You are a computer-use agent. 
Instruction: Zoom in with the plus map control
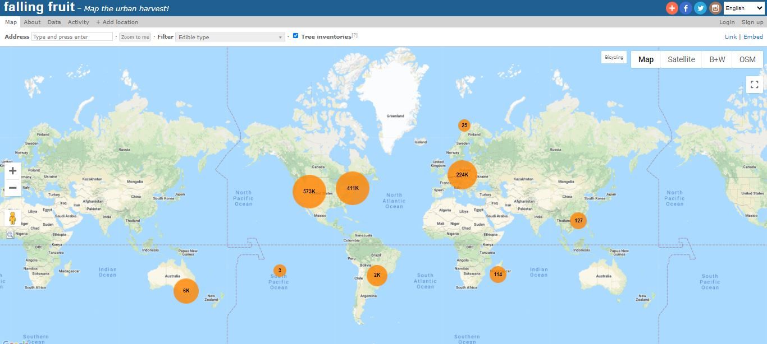(x=12, y=171)
